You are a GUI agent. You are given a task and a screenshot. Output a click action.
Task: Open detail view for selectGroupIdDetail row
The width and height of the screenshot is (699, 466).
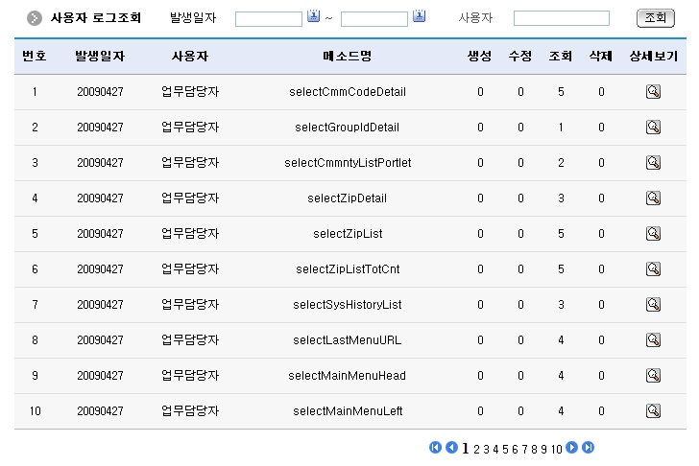[x=653, y=128]
